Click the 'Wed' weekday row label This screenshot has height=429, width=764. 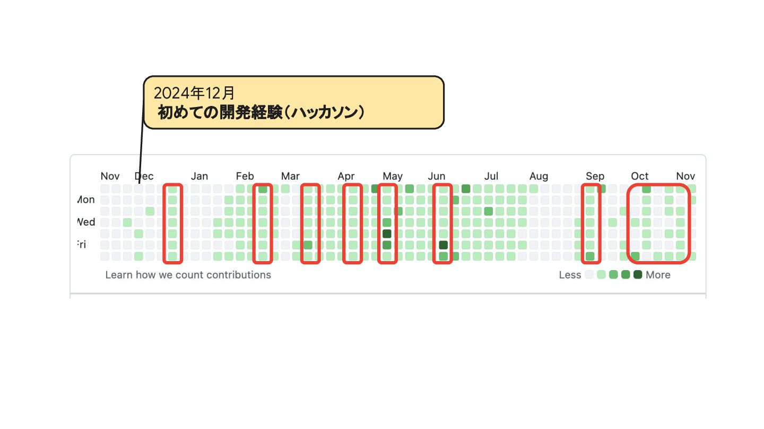[x=86, y=222]
